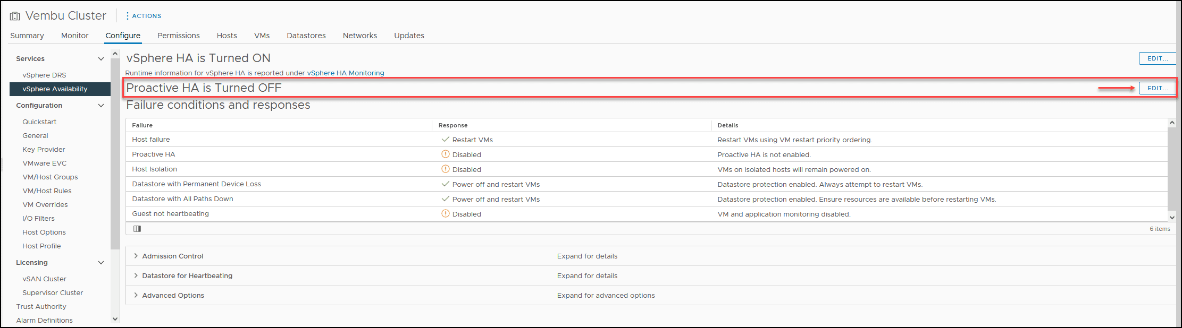Open the vSphere HA Monitoring link
The image size is (1182, 328).
point(346,73)
